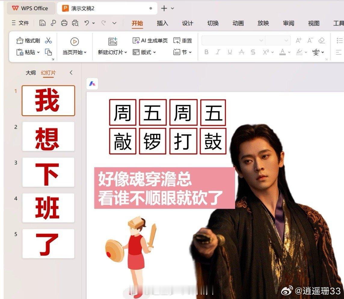Viewport: 344px width, 299px height.
Task: Click the phonetic guide wén icon
Action: coord(316,52)
